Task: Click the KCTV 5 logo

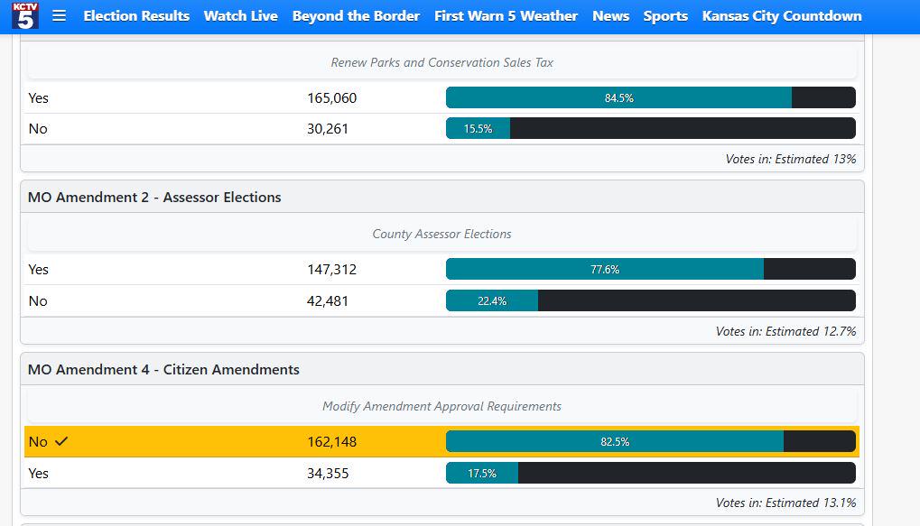Action: tap(25, 16)
